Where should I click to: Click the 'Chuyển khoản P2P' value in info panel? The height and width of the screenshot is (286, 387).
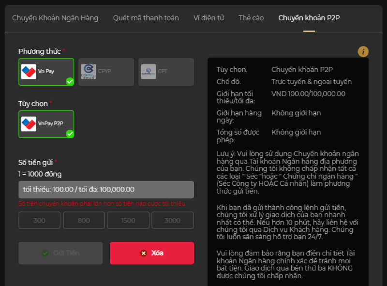[302, 70]
